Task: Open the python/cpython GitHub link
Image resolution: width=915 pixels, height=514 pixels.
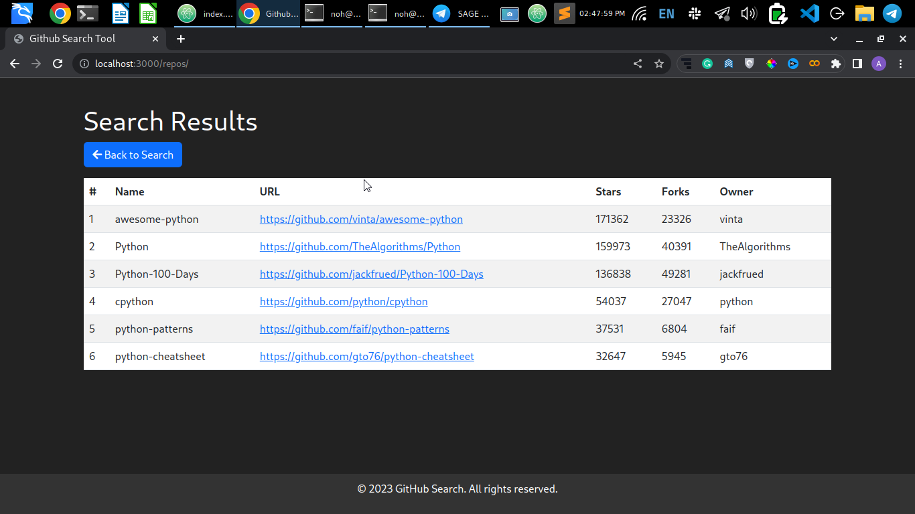Action: [344, 301]
